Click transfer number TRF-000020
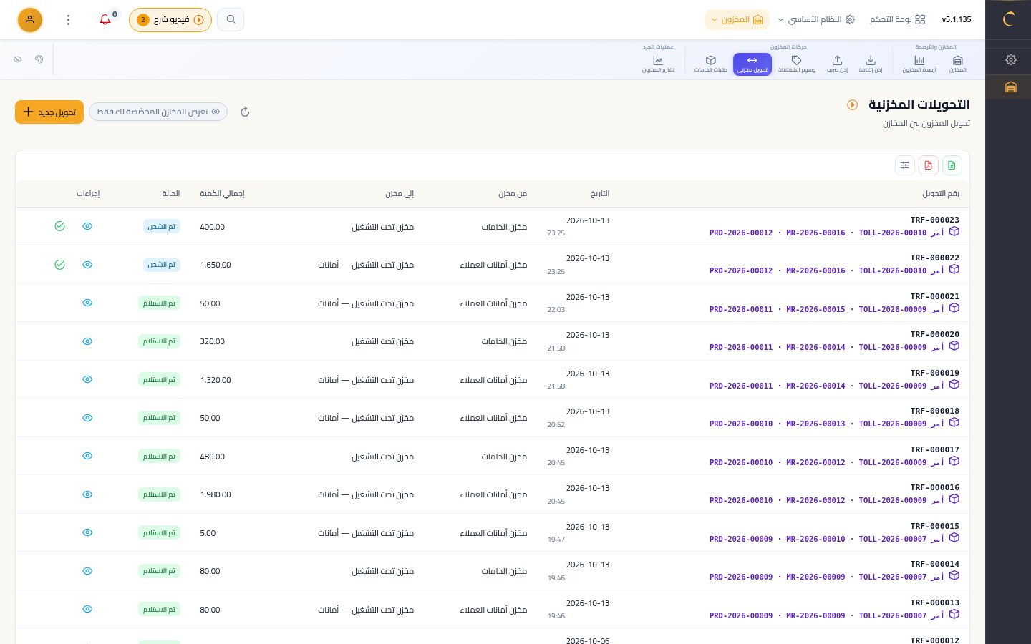The image size is (1031, 644). click(934, 334)
